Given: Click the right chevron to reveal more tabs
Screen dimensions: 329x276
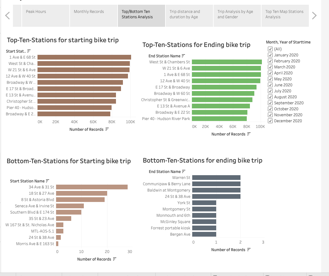Looking at the screenshot, I should (x=314, y=15).
